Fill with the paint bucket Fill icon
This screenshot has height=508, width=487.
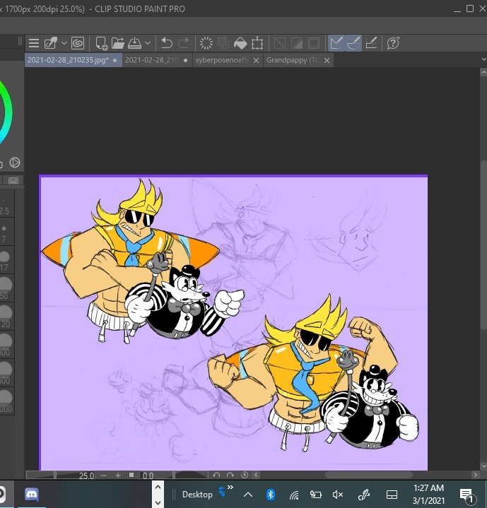coord(240,43)
